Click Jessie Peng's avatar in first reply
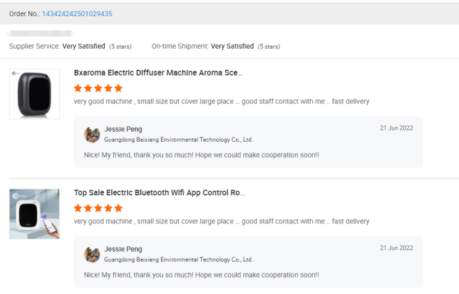 93,135
